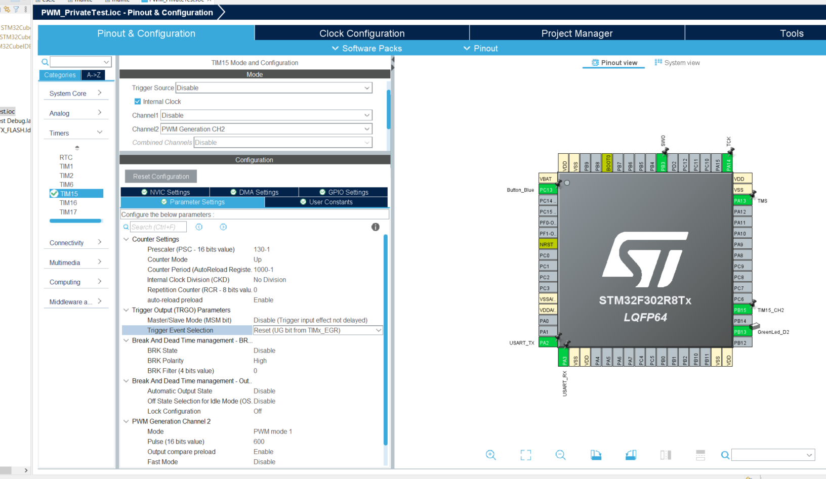
Task: Uncheck the Internal Clock option
Action: pos(138,101)
